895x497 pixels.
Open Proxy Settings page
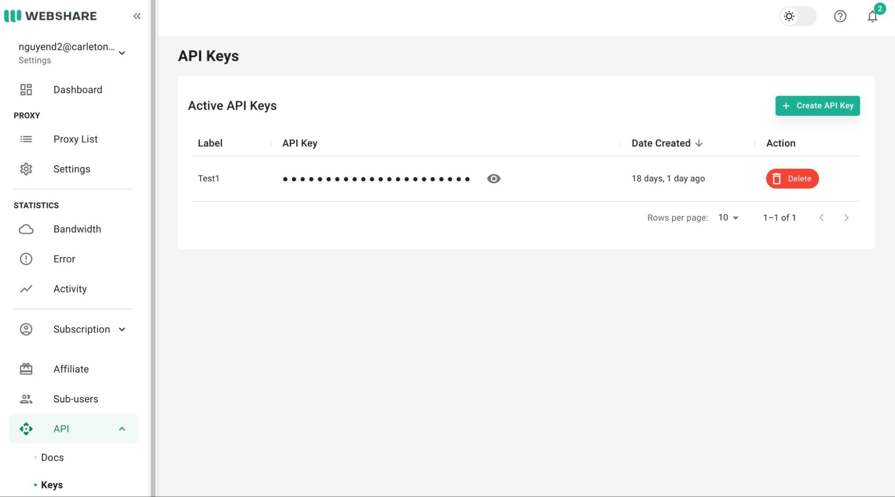point(72,169)
